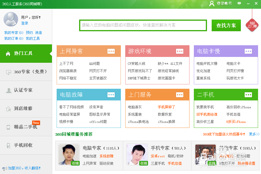
Task: Click the 更多>> link
Action: (x=254, y=134)
